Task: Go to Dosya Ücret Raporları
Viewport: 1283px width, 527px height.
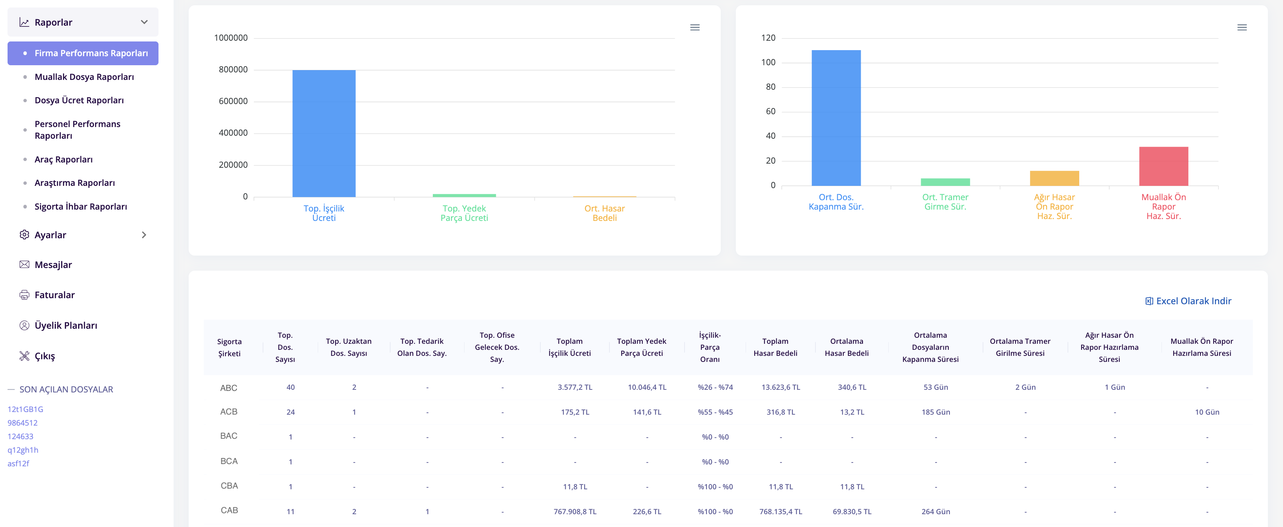Action: point(79,101)
